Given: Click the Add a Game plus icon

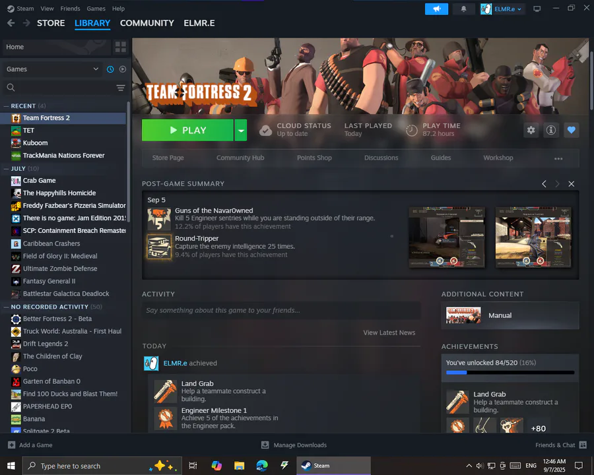Looking at the screenshot, I should point(12,445).
